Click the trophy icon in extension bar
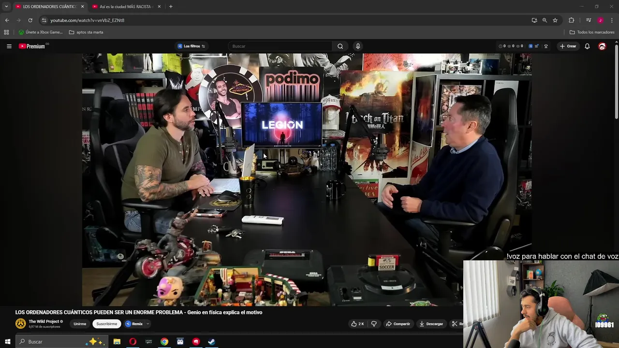Screen dimensions: 619x348 [546, 46]
